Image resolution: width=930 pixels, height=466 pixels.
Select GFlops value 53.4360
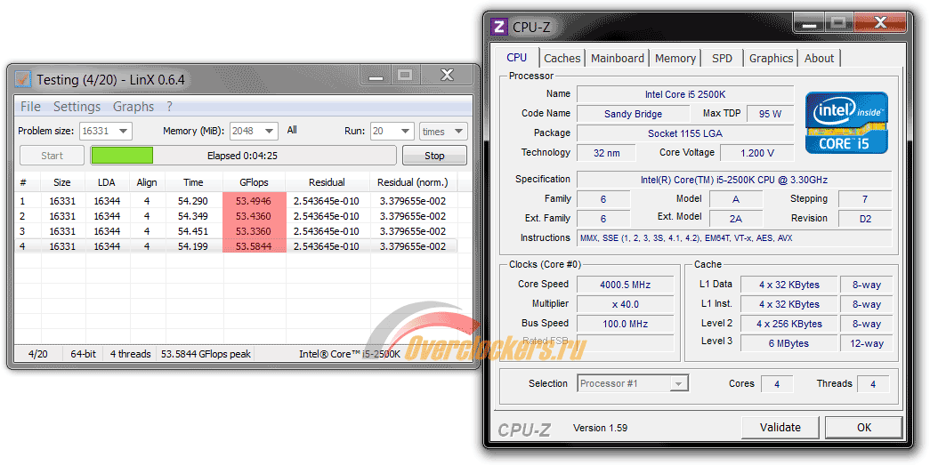[254, 216]
